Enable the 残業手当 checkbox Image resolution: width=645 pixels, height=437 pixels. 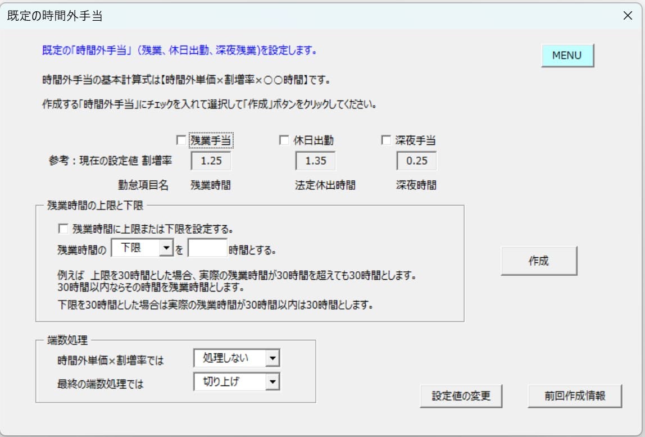pyautogui.click(x=181, y=140)
